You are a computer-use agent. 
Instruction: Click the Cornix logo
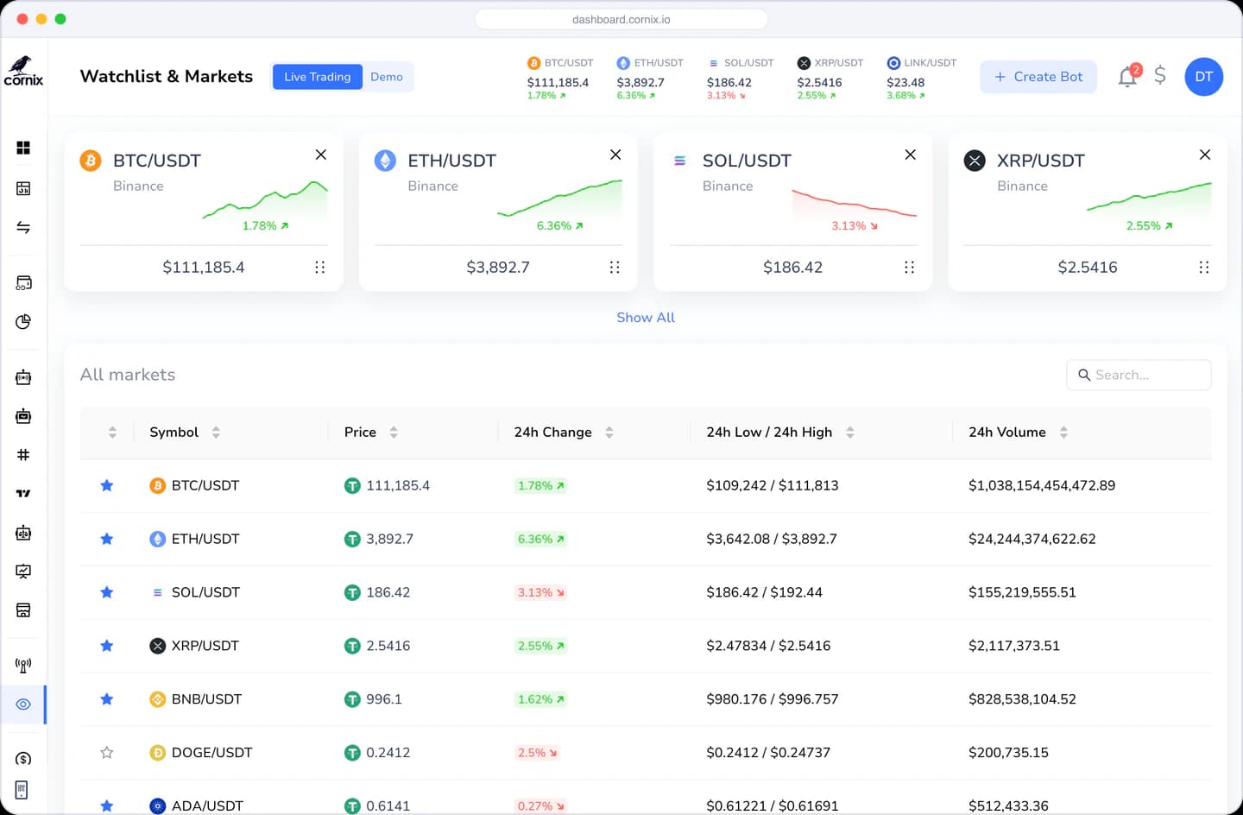23,72
